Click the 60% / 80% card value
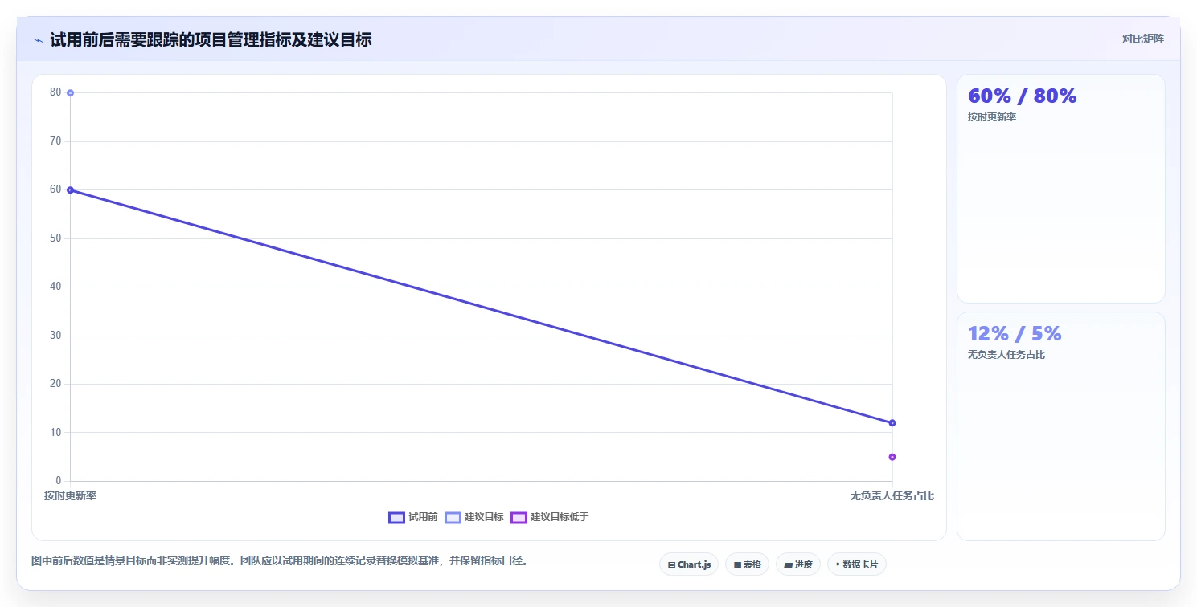The image size is (1197, 607). (1022, 96)
